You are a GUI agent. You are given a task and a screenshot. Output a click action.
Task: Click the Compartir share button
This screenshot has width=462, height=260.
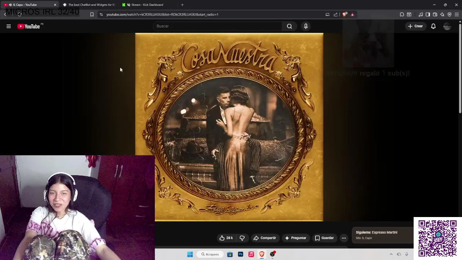click(265, 238)
